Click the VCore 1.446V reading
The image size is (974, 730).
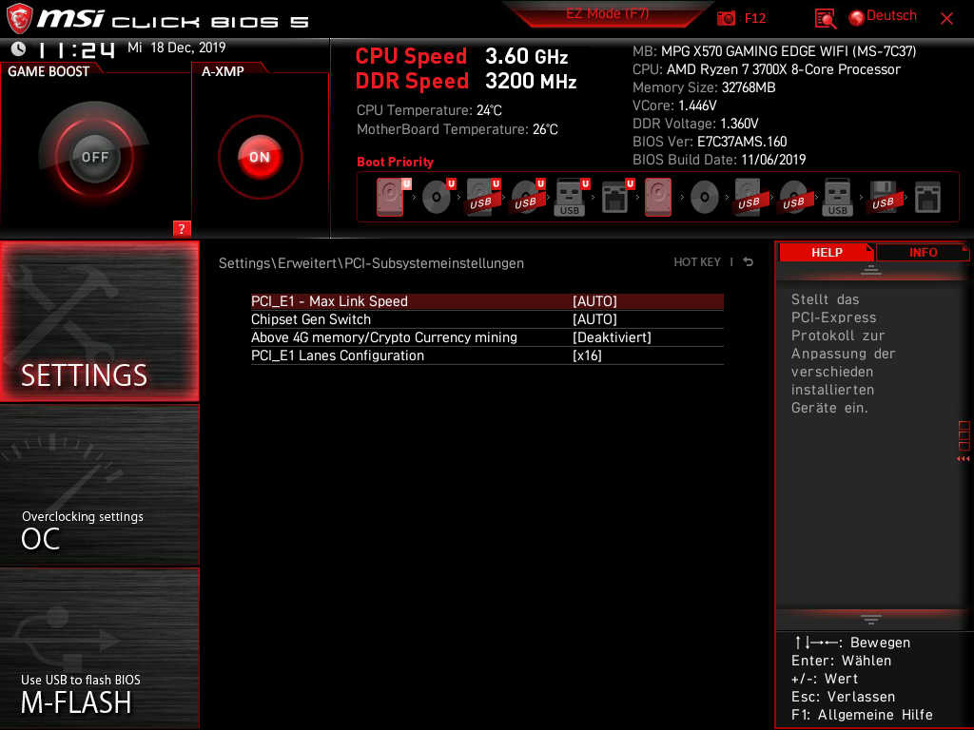coord(674,106)
